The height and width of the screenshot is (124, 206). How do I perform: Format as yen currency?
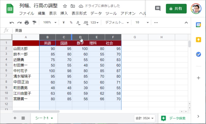click(64, 23)
